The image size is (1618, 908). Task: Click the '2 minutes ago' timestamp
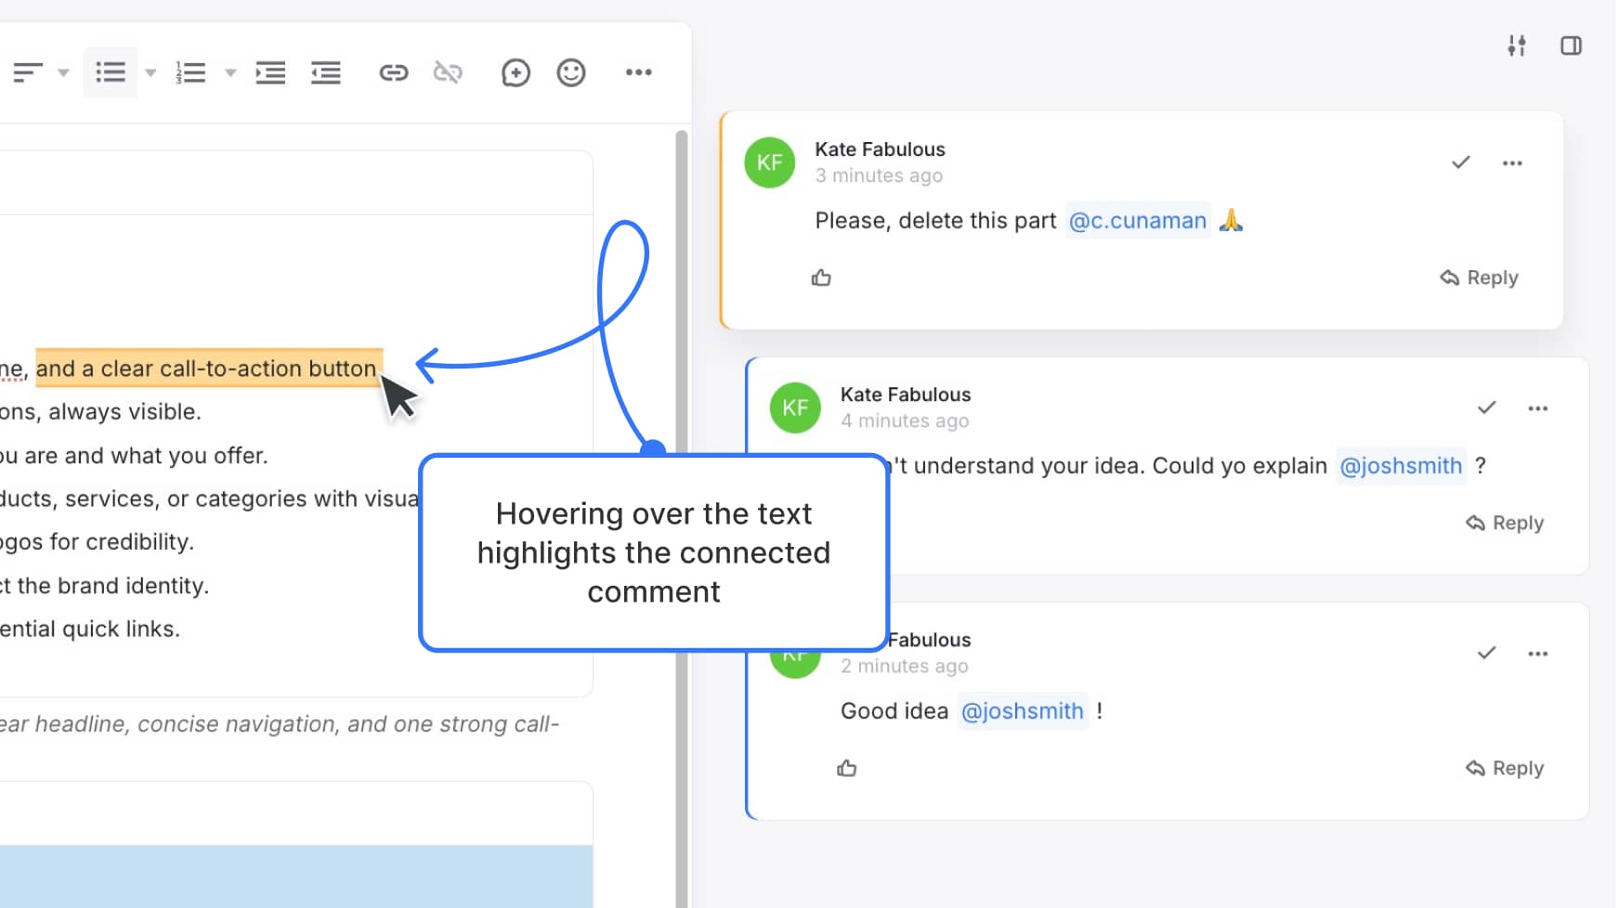pos(905,666)
